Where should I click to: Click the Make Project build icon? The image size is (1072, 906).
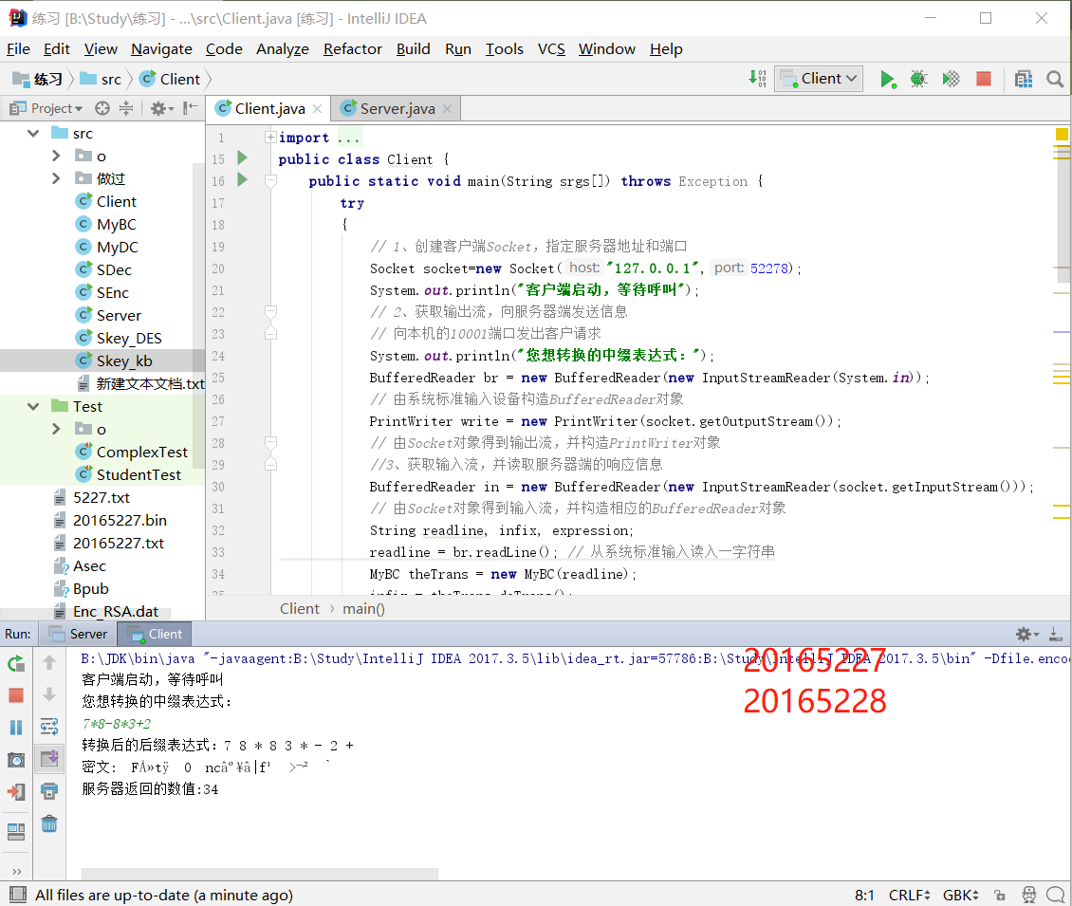(757, 79)
